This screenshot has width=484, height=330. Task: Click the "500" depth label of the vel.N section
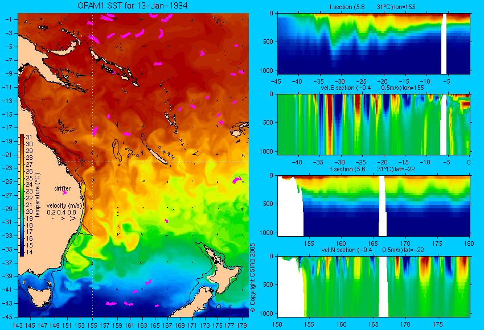pyautogui.click(x=268, y=284)
